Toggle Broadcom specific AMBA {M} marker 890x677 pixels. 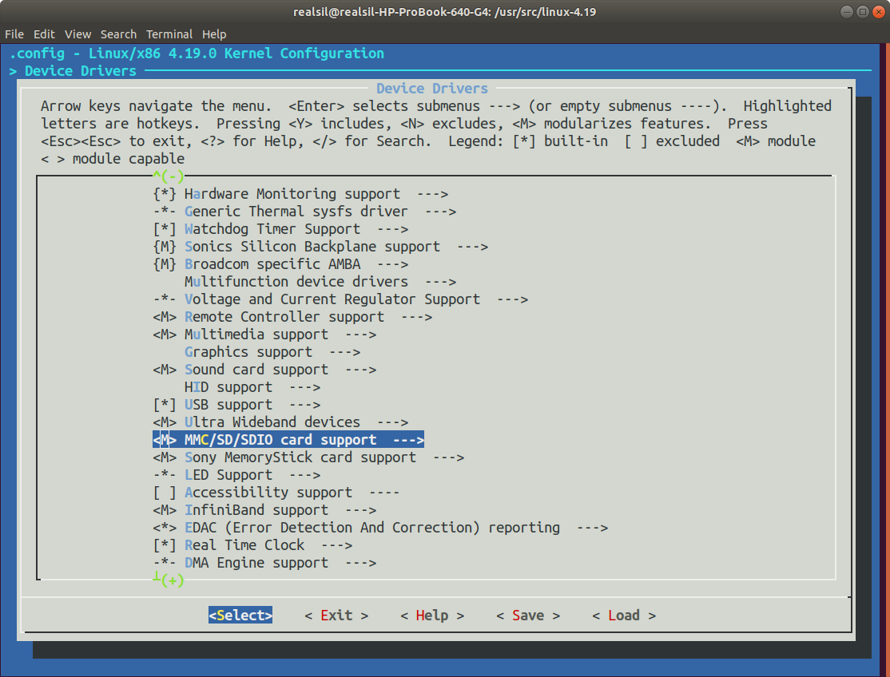pos(165,264)
